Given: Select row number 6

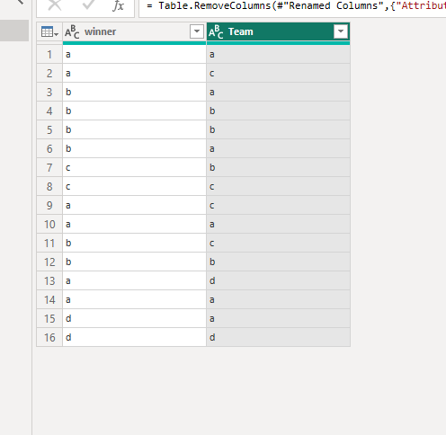Looking at the screenshot, I should point(49,149).
